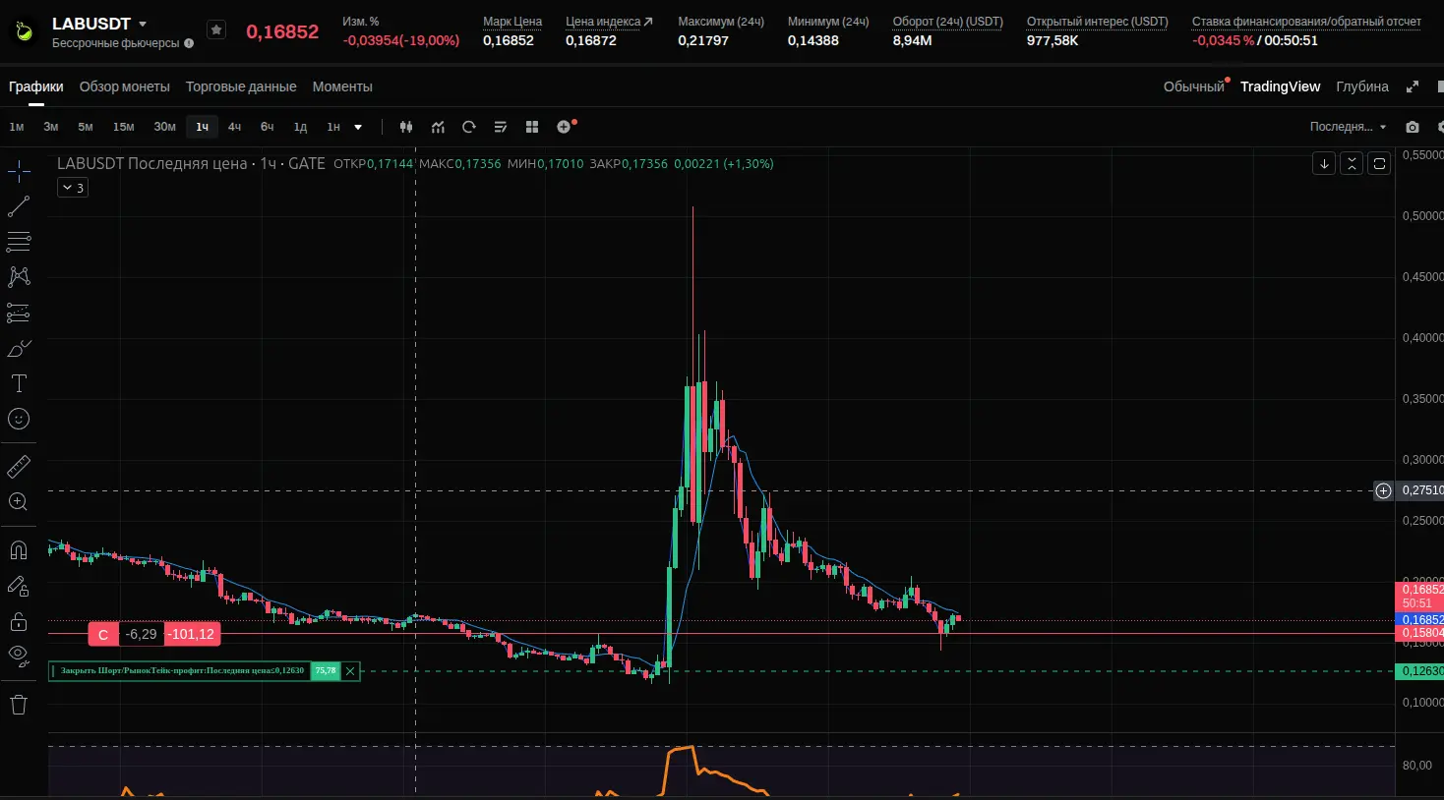This screenshot has width=1444, height=800.
Task: Expand the chart to fullscreen
Action: tap(1413, 86)
